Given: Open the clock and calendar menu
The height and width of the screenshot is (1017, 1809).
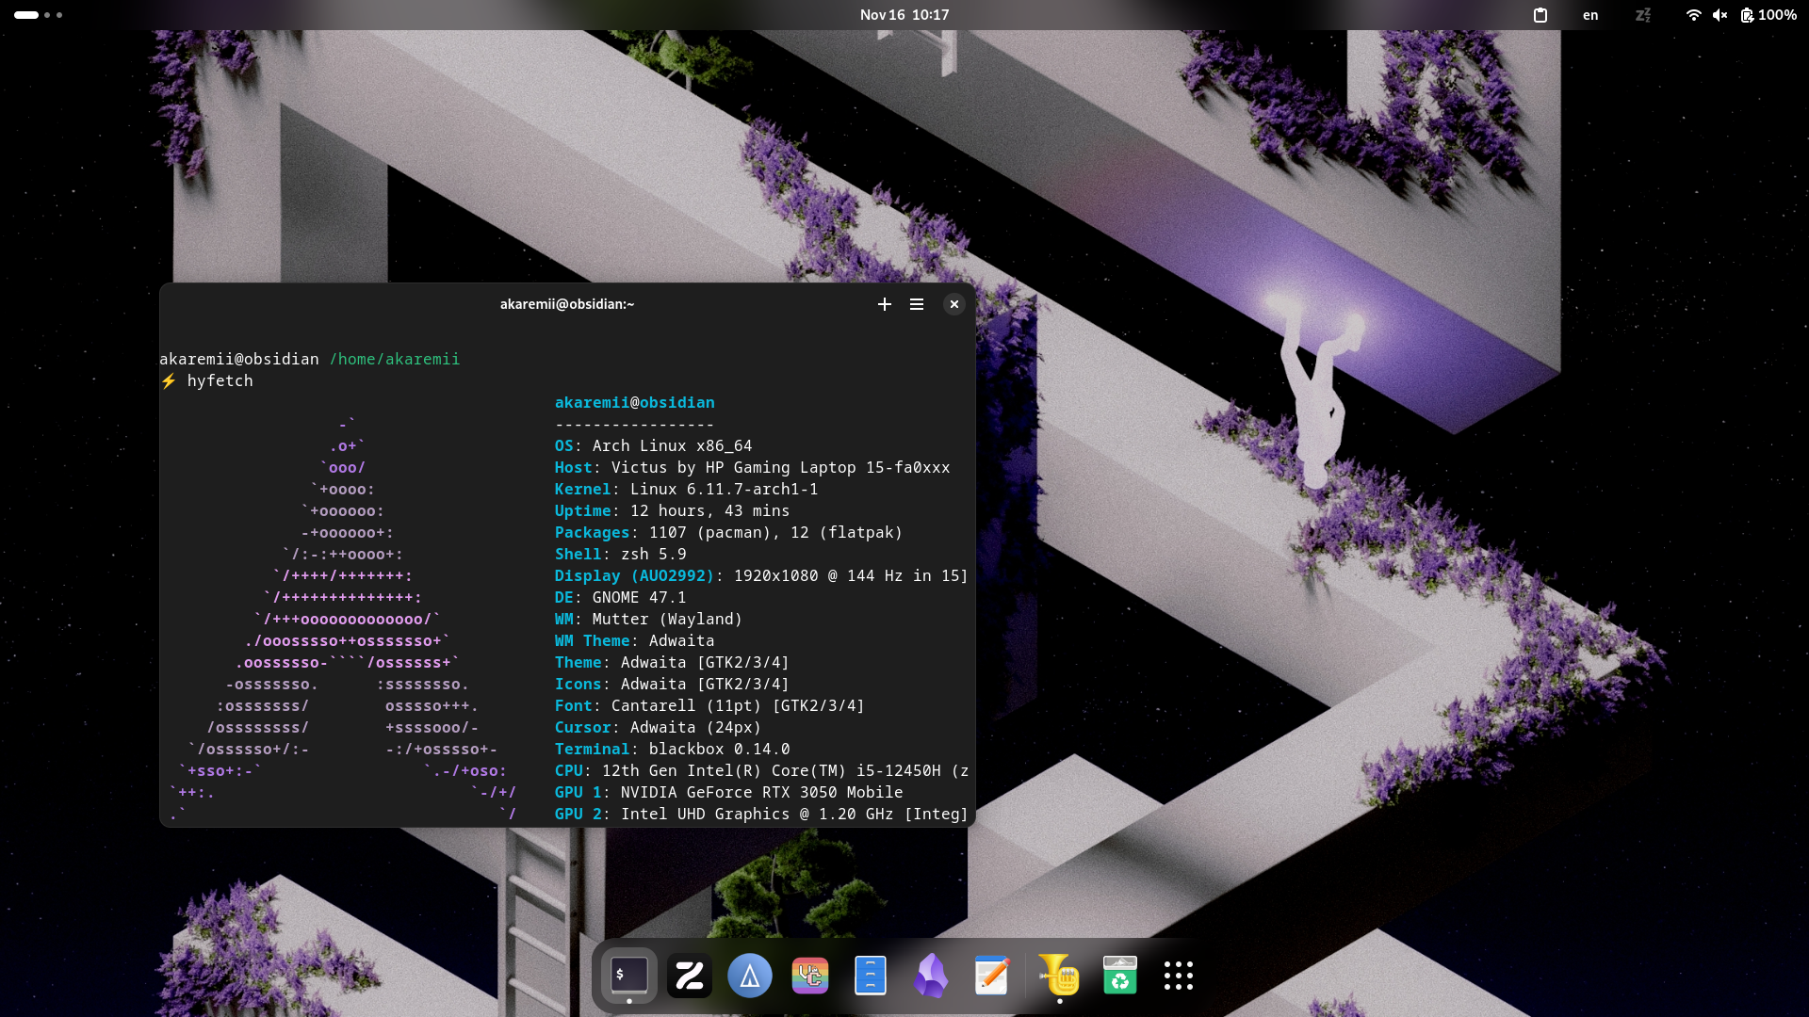Looking at the screenshot, I should click(904, 15).
